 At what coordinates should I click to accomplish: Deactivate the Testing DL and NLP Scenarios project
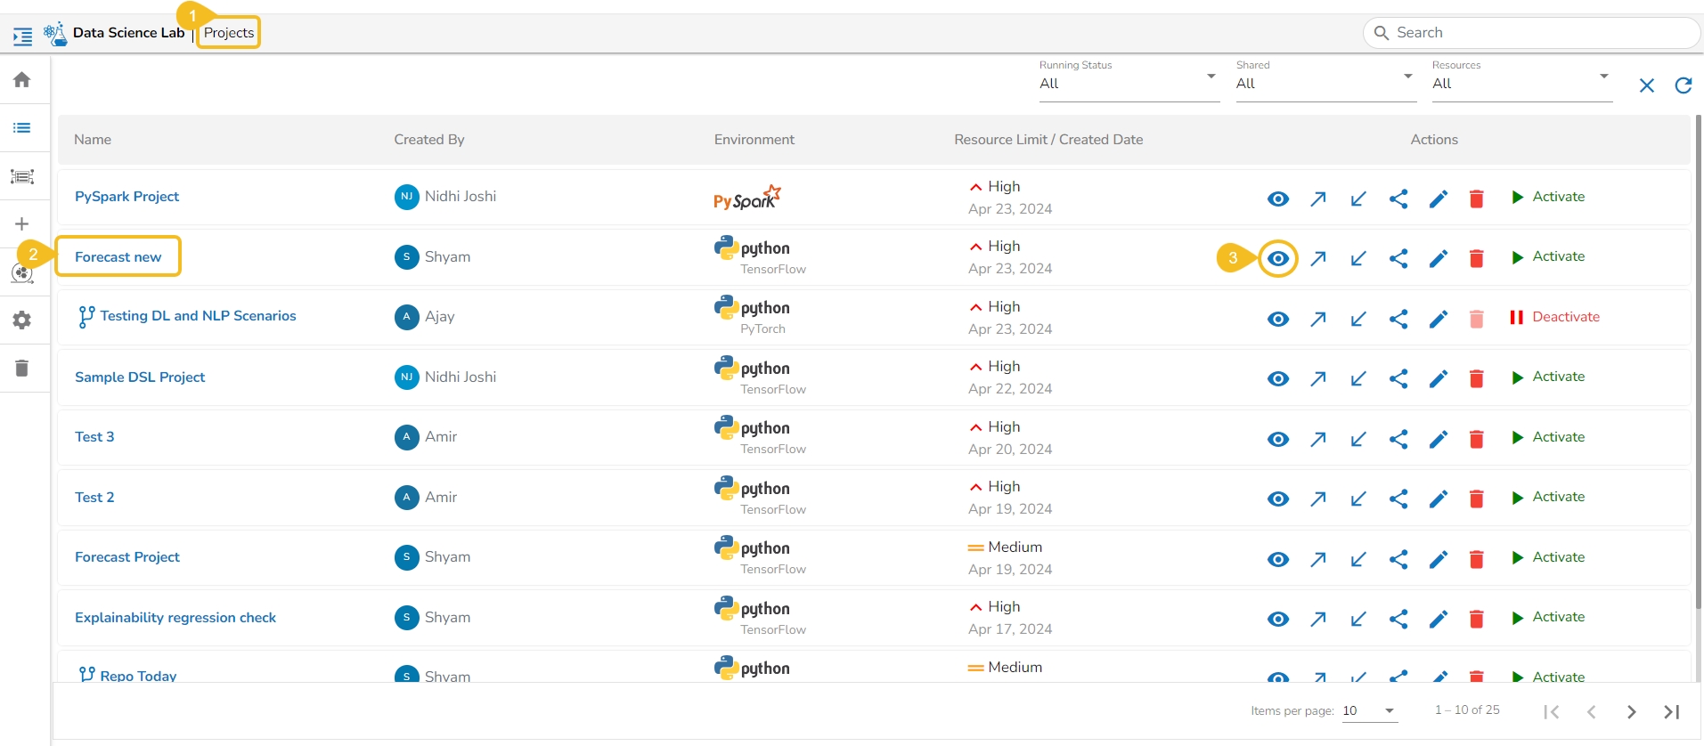(x=1555, y=317)
